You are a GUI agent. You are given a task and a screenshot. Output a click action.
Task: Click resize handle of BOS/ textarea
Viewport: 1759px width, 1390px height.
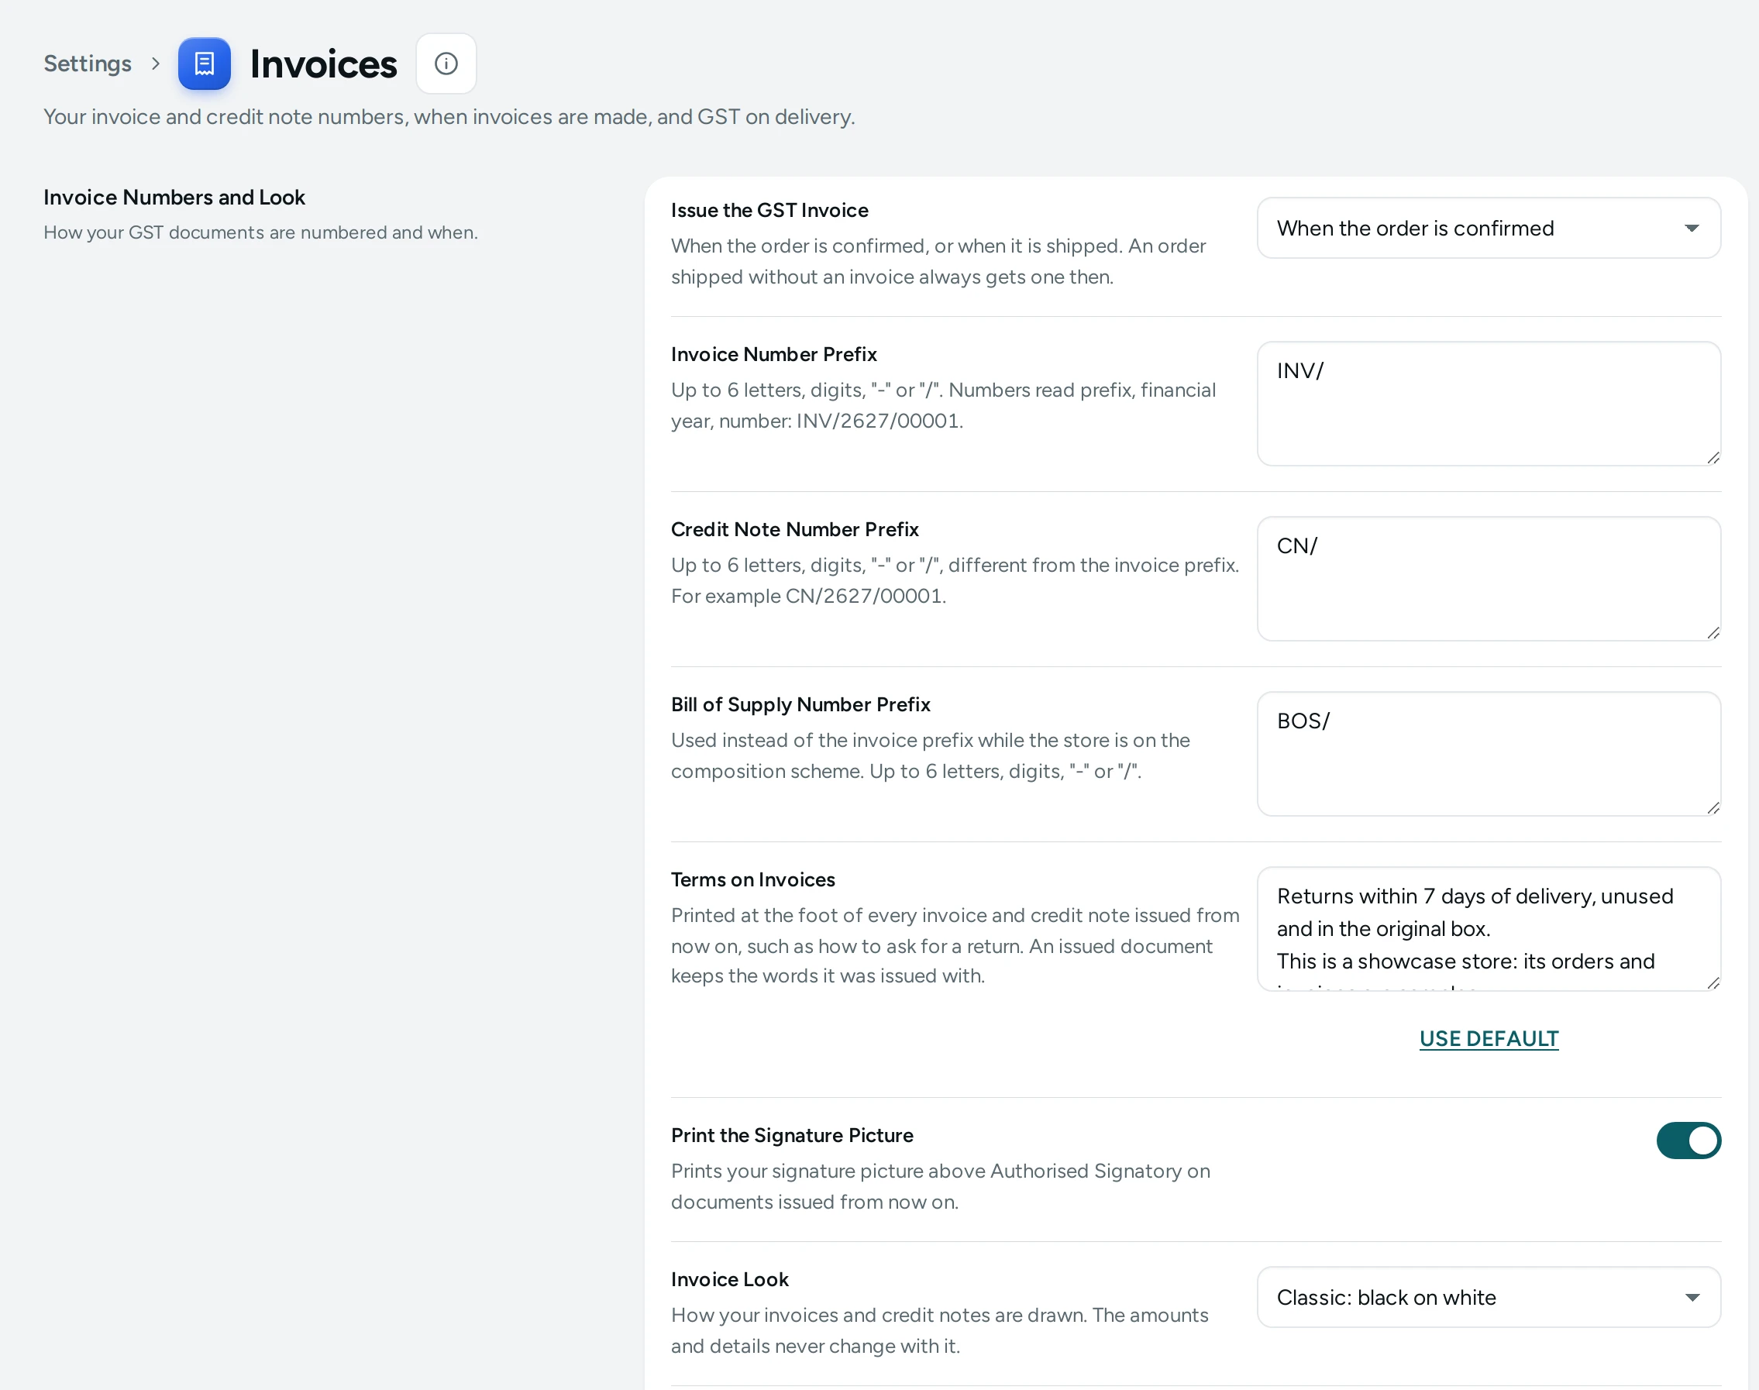pyautogui.click(x=1713, y=807)
